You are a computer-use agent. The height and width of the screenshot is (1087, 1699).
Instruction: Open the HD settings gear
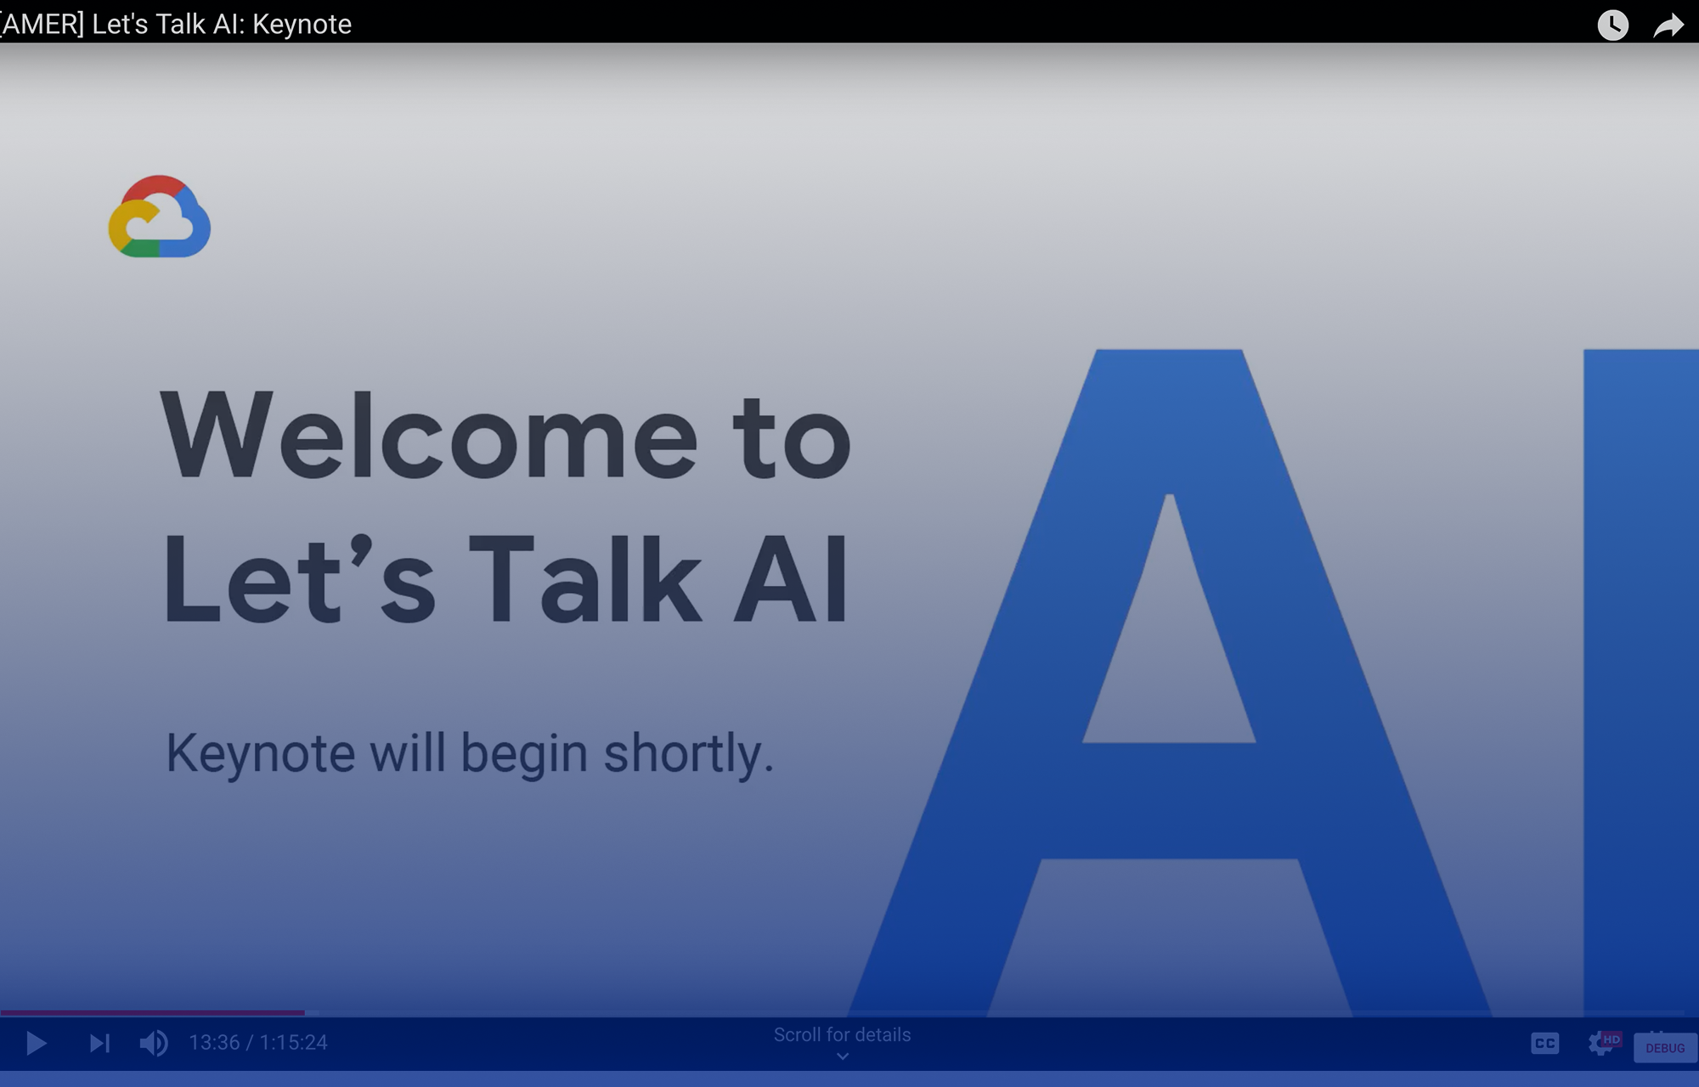1603,1043
